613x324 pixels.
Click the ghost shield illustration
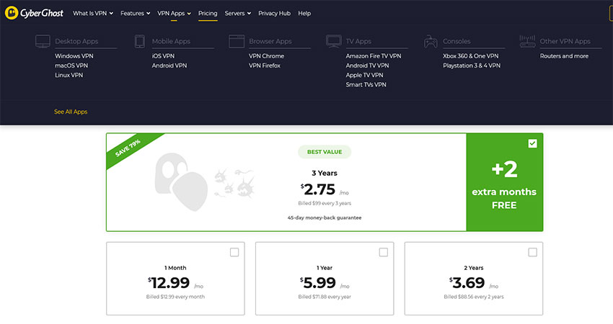182,181
